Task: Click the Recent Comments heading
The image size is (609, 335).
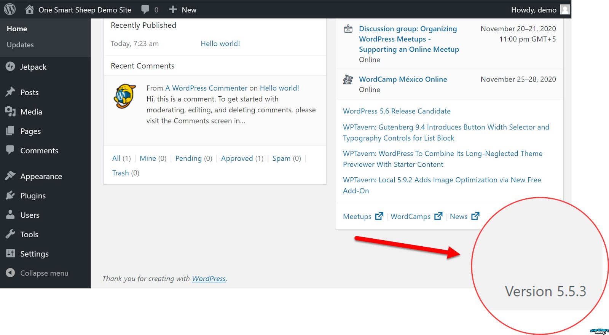Action: (x=142, y=66)
